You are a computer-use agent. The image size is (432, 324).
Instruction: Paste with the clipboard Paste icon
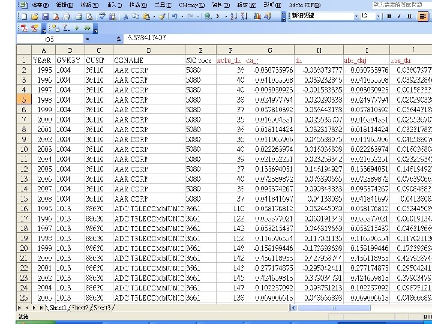[x=146, y=17]
